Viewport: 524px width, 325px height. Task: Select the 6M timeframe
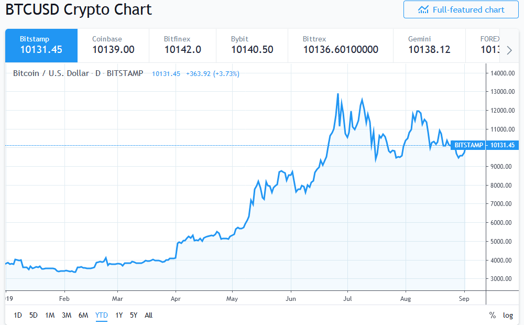pos(83,315)
